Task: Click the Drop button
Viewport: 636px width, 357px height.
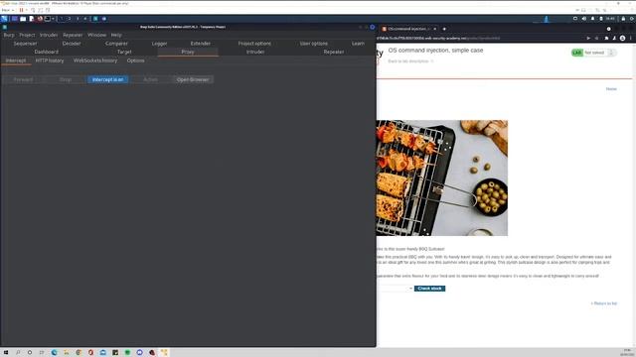Action: coord(66,79)
